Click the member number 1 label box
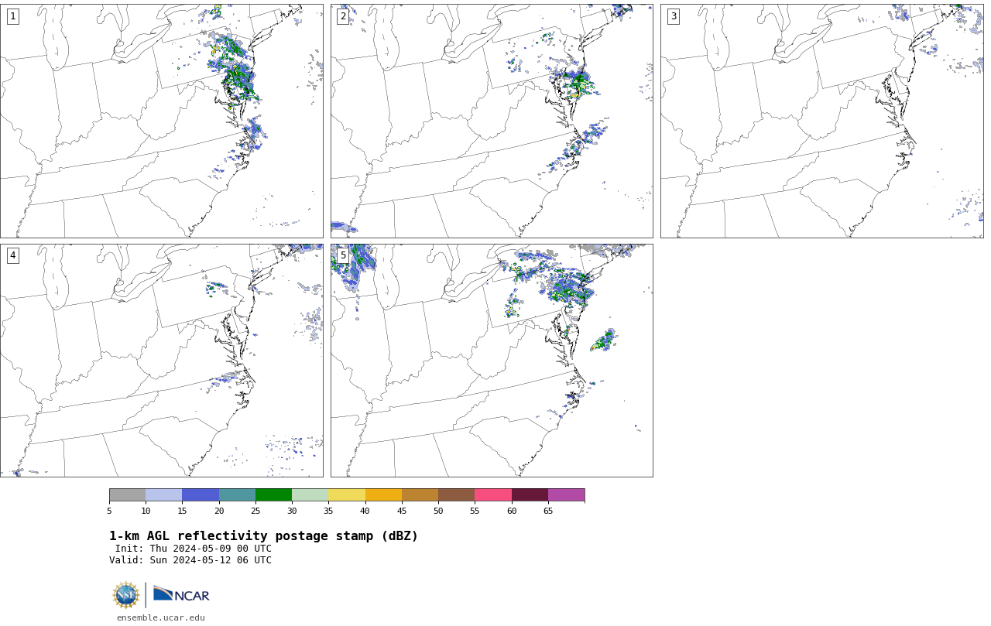 click(12, 16)
